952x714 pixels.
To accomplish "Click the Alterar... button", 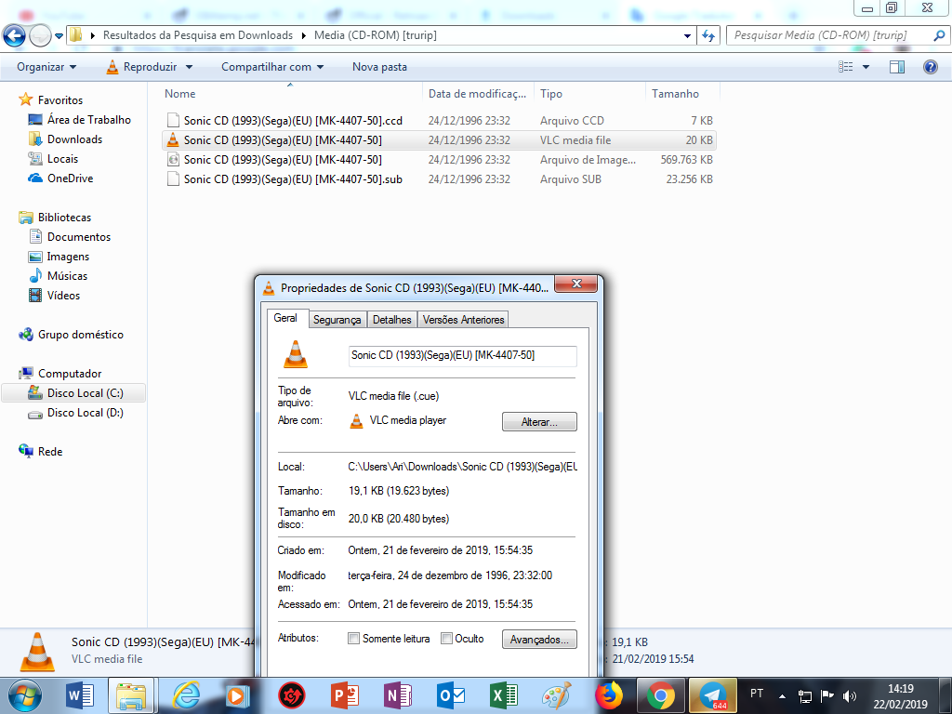I will point(539,422).
